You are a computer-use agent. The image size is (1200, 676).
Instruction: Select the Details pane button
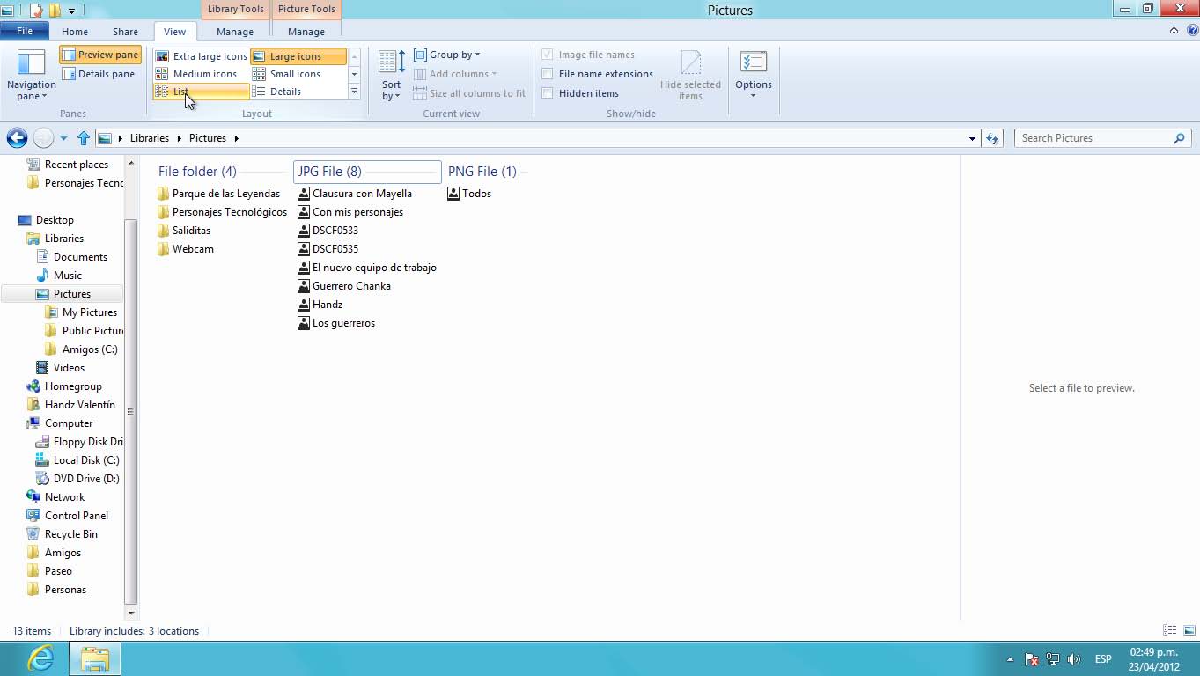click(99, 74)
